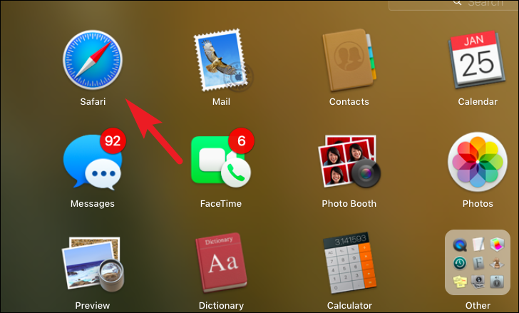Click the Messages label text
Image resolution: width=519 pixels, height=313 pixels.
click(93, 203)
